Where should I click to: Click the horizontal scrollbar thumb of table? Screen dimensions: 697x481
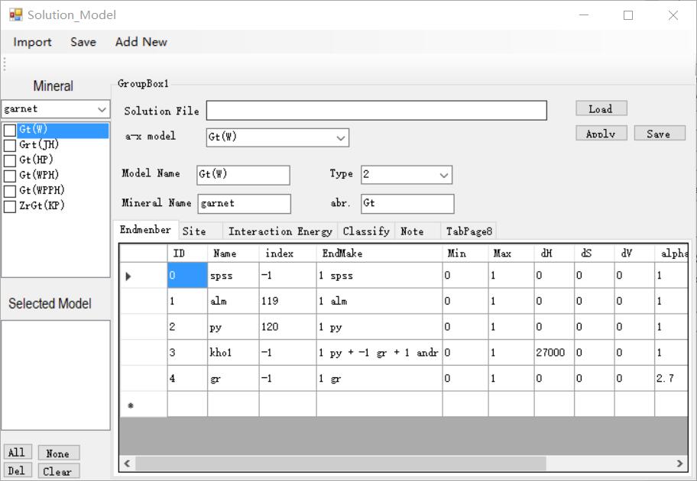point(340,463)
